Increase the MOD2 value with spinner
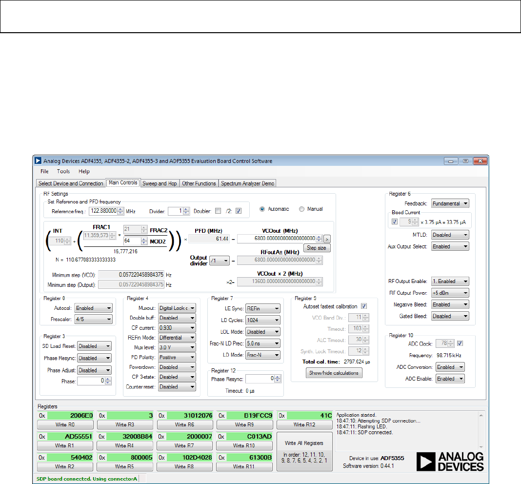 coord(143,239)
